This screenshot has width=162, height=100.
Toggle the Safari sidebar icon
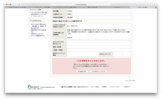[x=19, y=4]
